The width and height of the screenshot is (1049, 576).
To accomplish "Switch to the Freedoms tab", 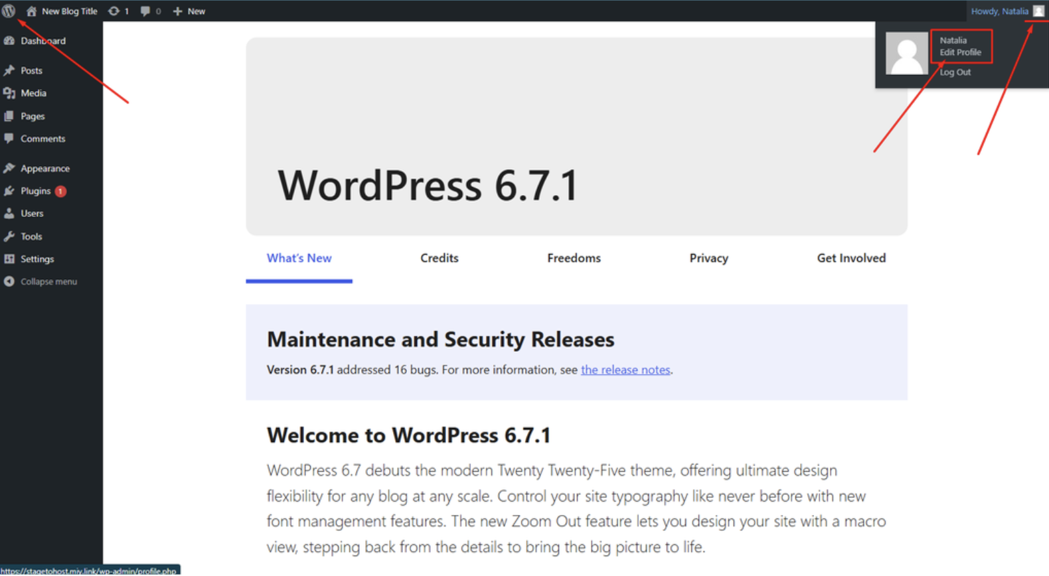I will pos(574,258).
